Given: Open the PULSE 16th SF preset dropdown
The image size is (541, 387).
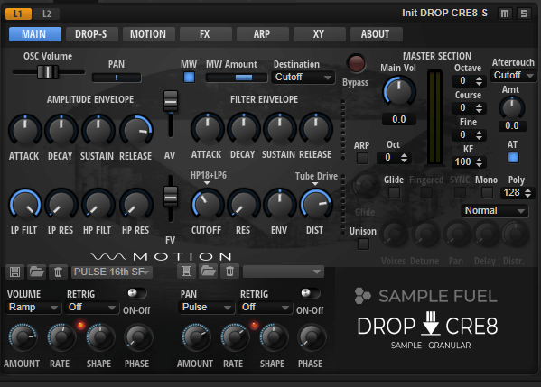Looking at the screenshot, I should [x=112, y=272].
